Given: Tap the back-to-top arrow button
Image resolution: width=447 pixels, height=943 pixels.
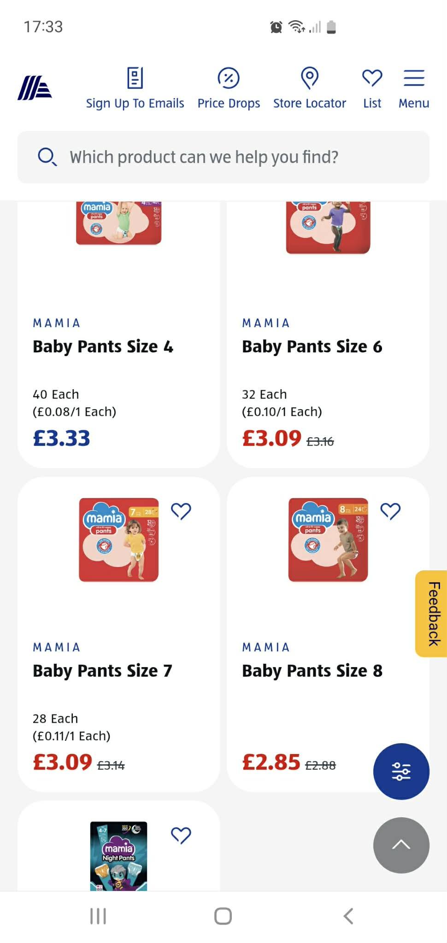Looking at the screenshot, I should point(401,845).
